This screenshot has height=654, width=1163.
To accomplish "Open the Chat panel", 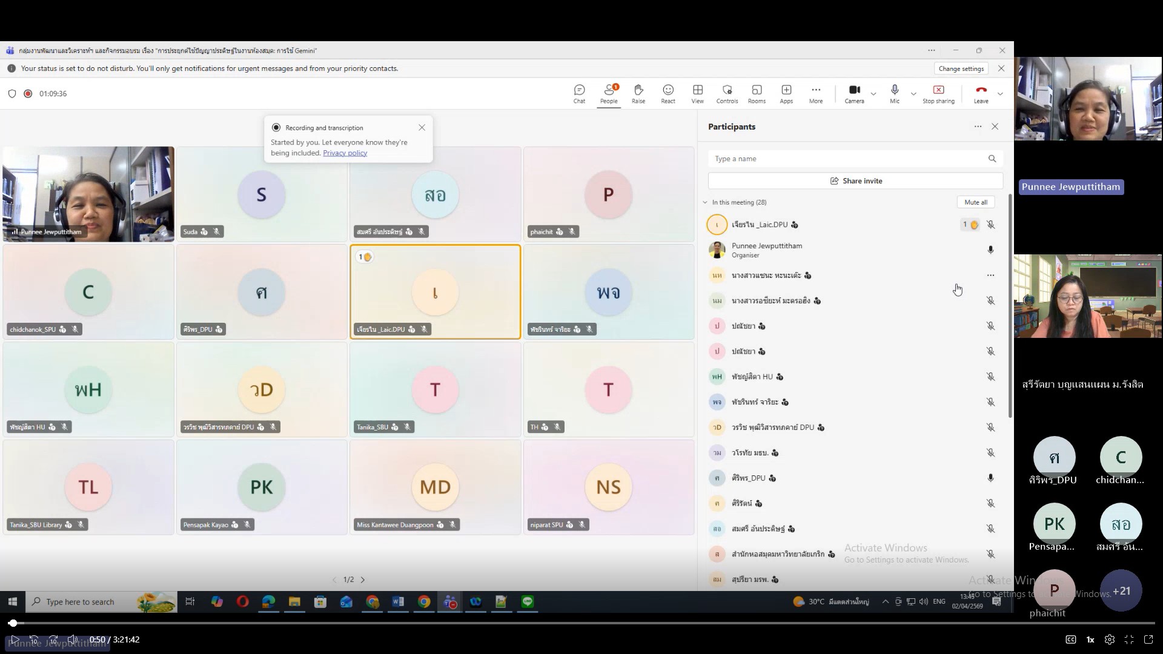I will 579,93.
